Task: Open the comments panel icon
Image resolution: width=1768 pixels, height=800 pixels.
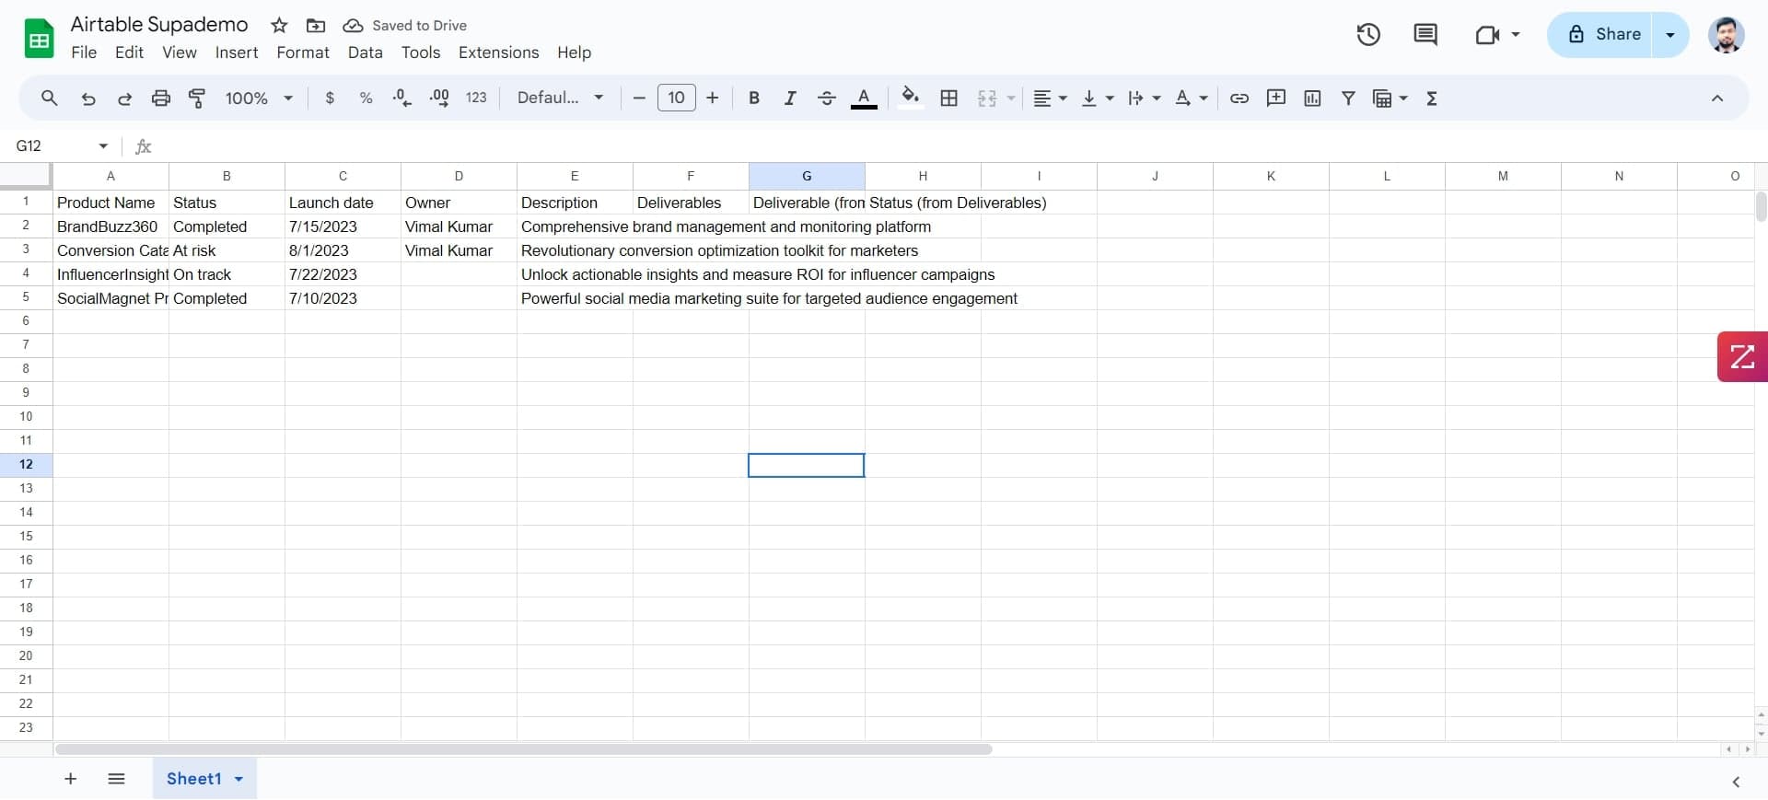Action: [x=1425, y=35]
